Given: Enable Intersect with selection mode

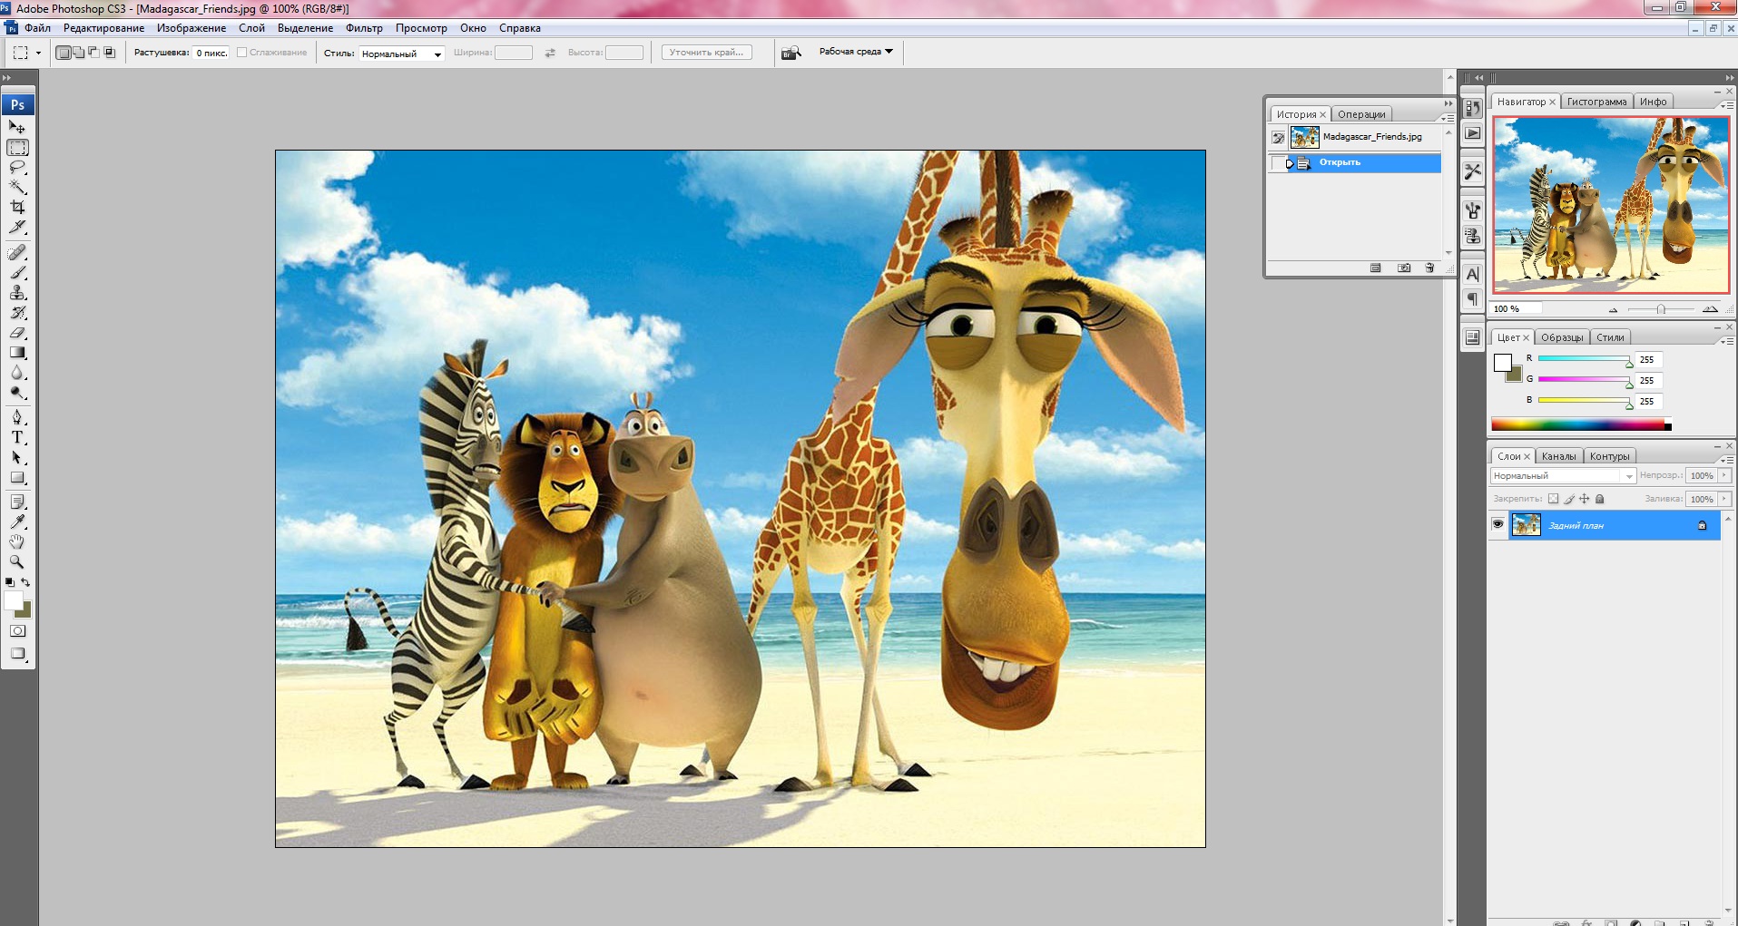Looking at the screenshot, I should click(x=110, y=53).
